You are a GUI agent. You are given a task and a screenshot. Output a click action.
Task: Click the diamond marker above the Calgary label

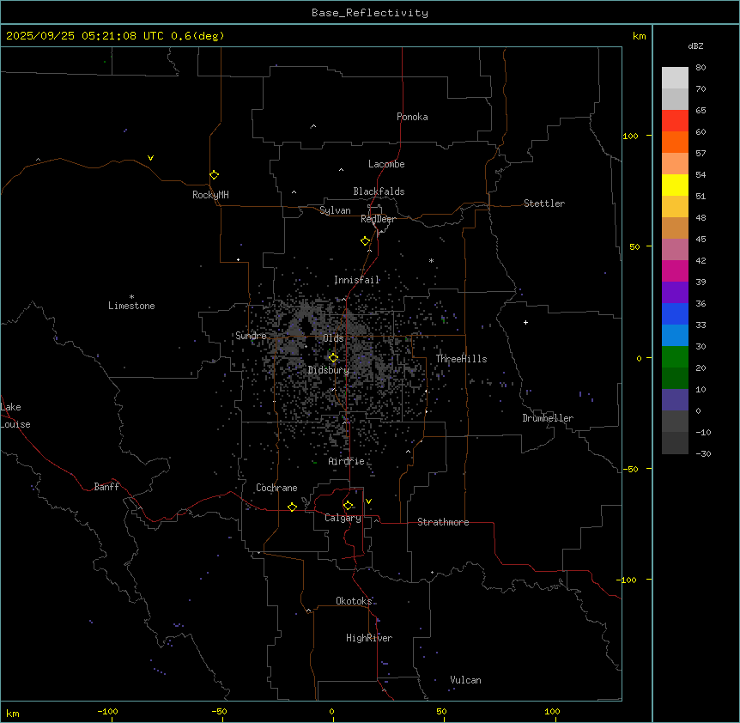coord(348,505)
